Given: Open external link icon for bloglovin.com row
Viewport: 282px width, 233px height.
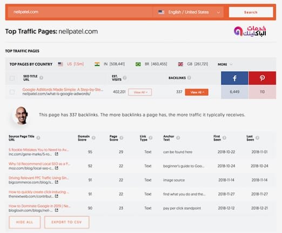Looking at the screenshot, I should pyautogui.click(x=57, y=210).
